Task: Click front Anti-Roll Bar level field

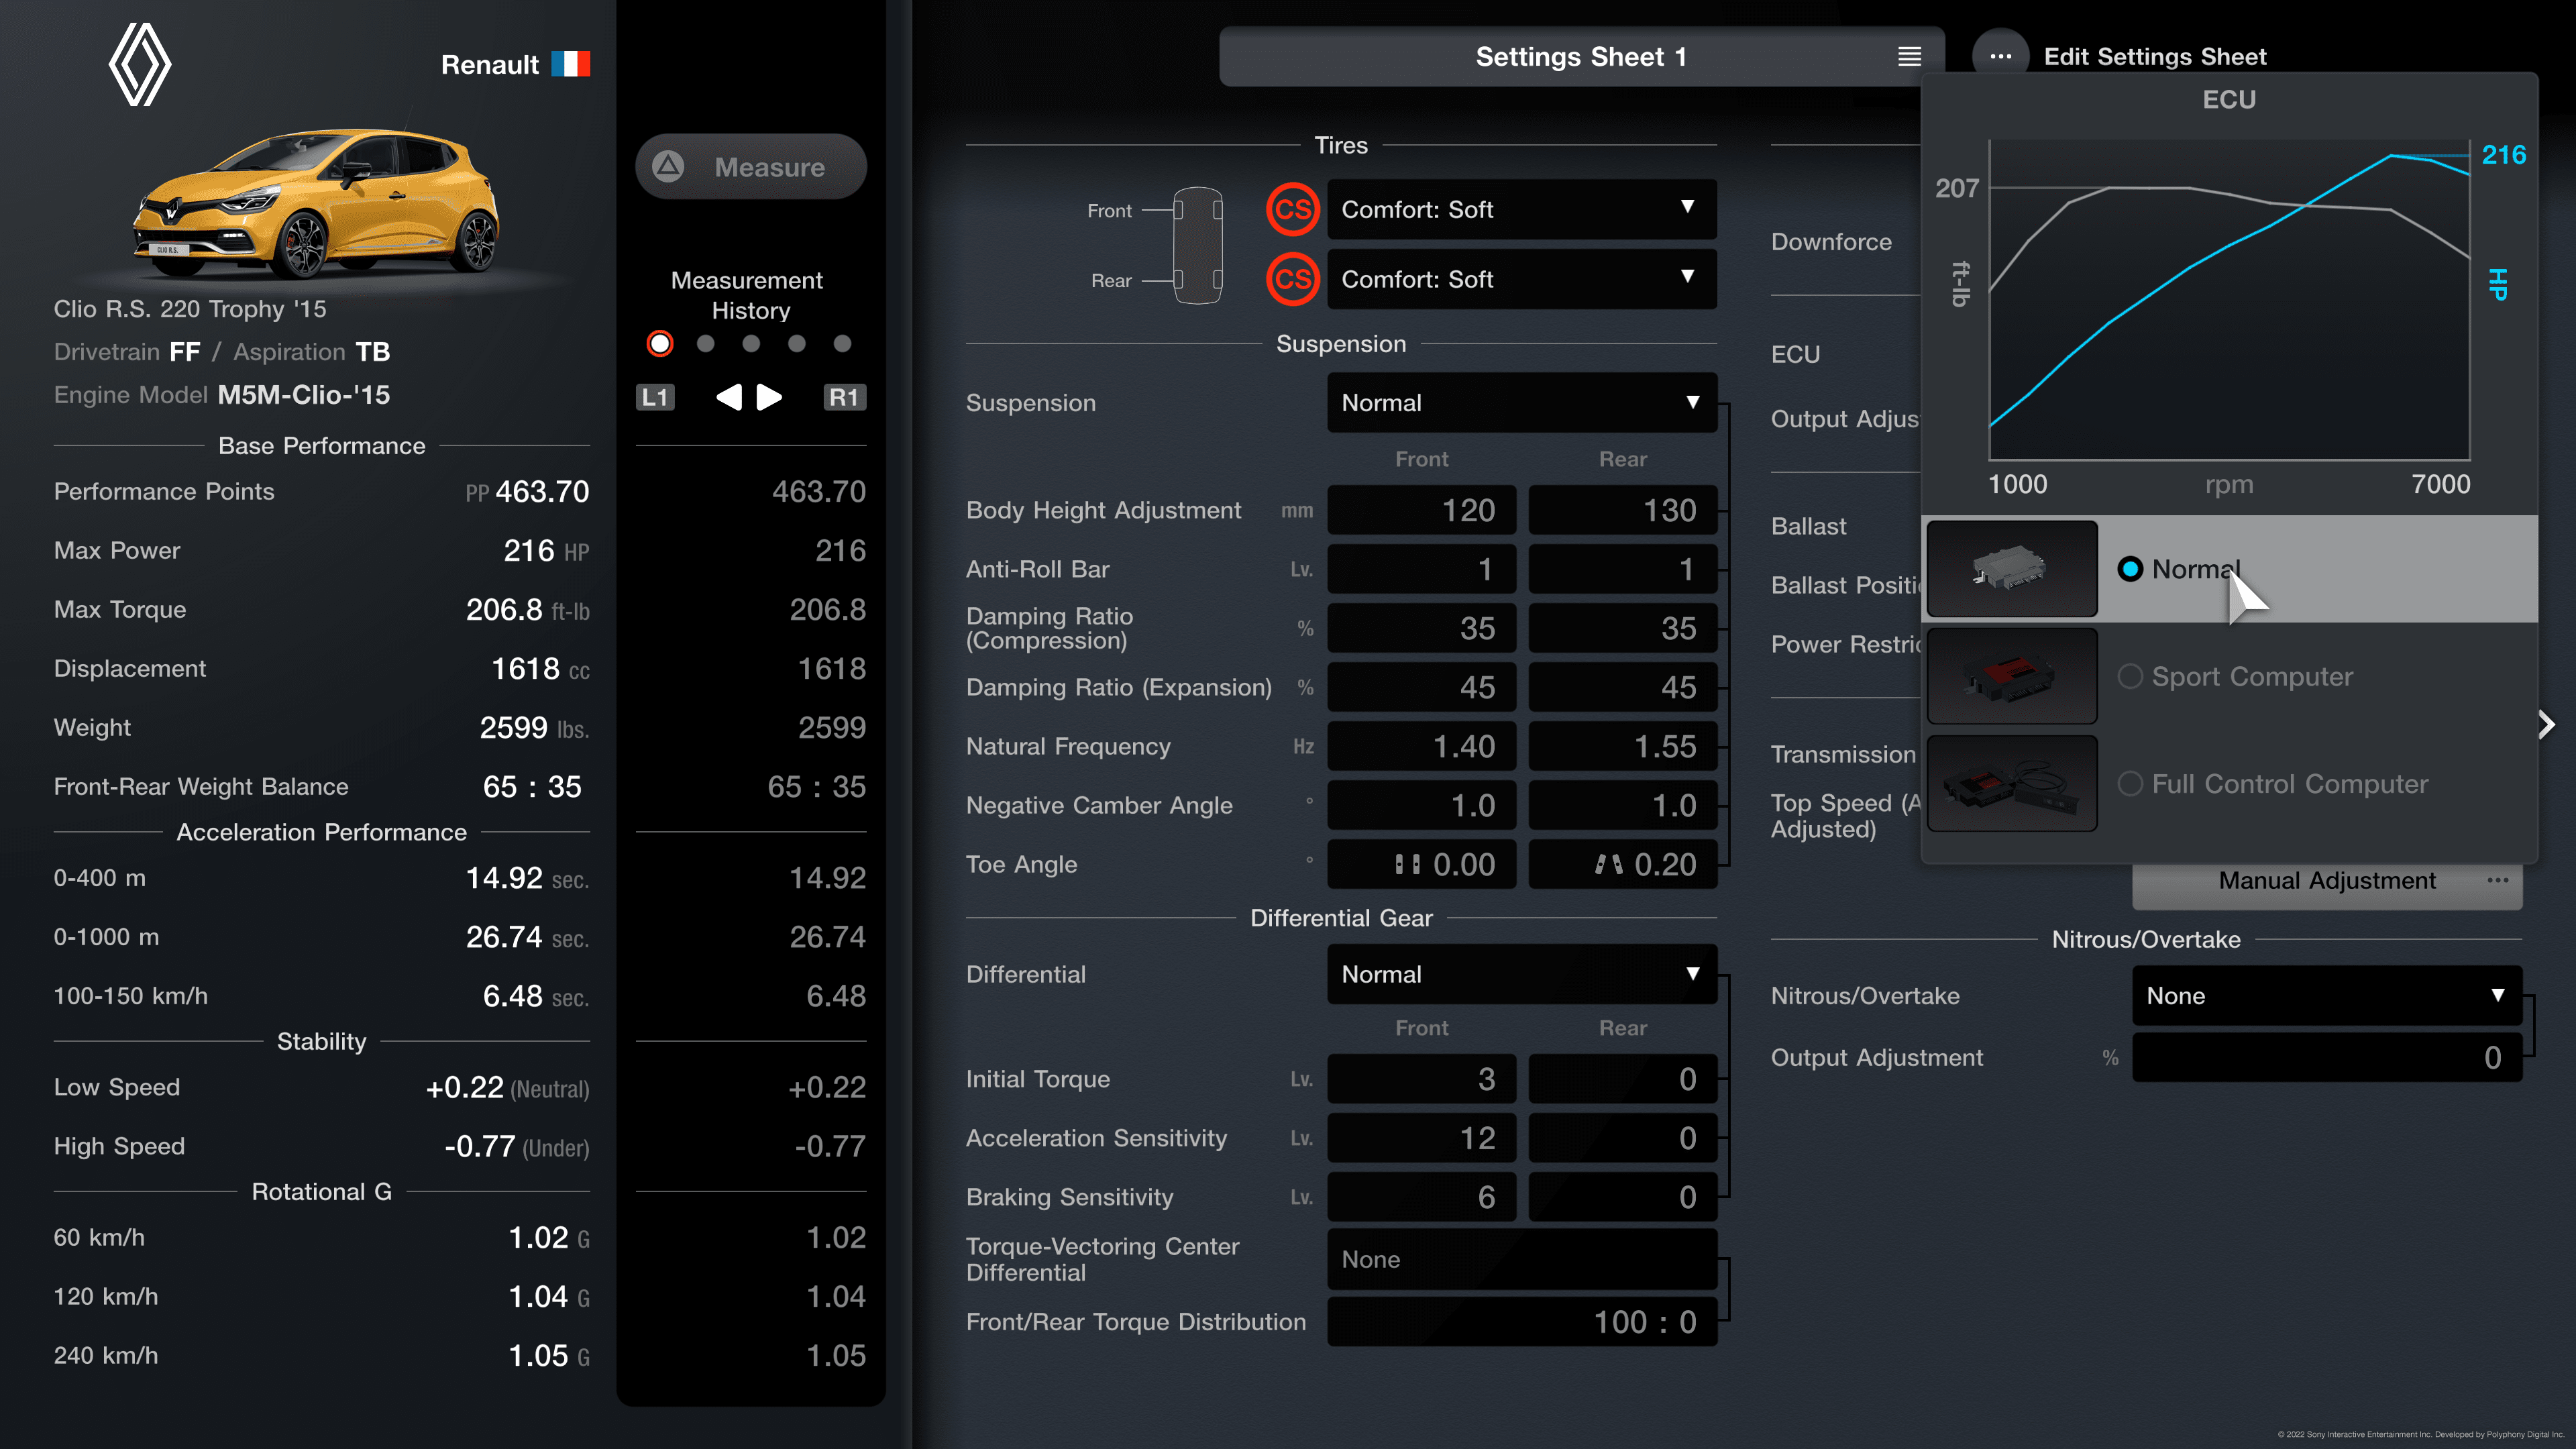Action: click(x=1421, y=569)
